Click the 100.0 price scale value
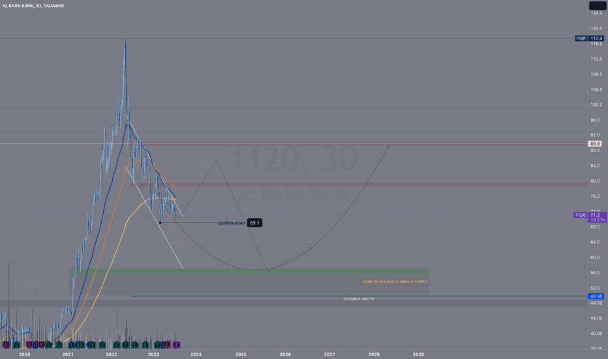This screenshot has height=359, width=608. point(596,105)
